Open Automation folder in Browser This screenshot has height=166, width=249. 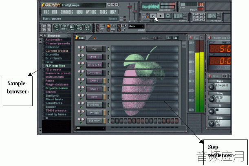54,40
